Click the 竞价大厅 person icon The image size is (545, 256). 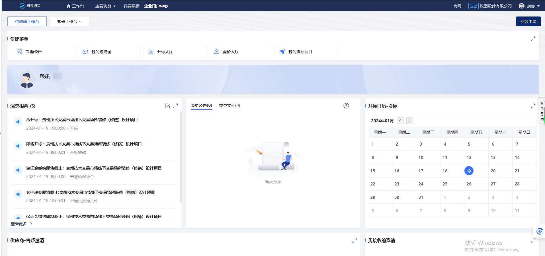coord(216,51)
